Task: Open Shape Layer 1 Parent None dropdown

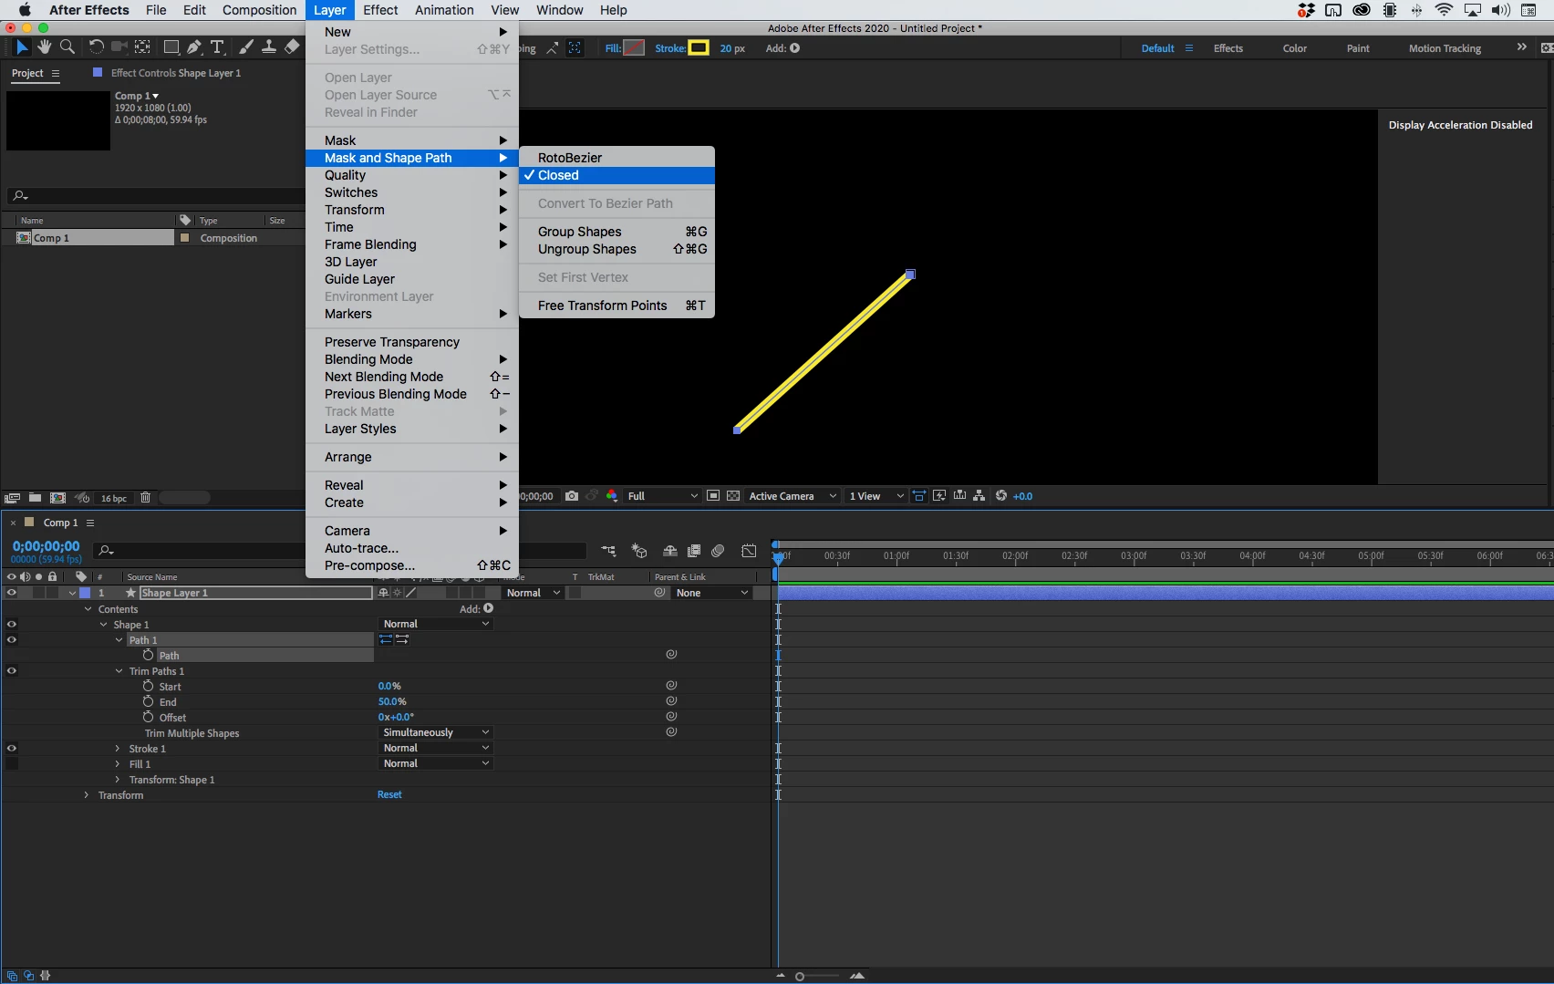Action: (711, 593)
